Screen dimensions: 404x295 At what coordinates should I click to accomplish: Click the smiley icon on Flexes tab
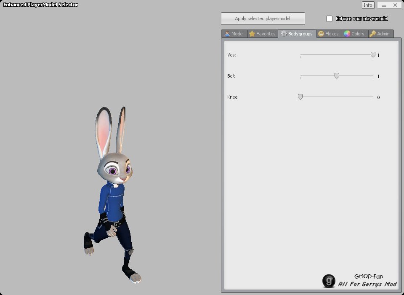321,34
